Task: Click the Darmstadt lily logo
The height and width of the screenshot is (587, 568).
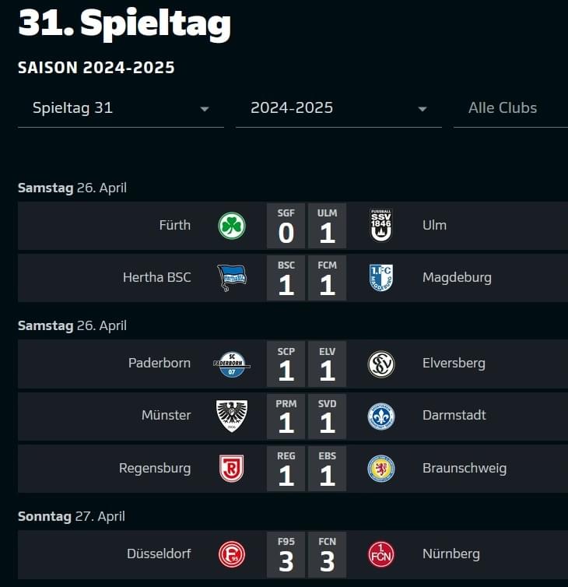Action: (381, 416)
